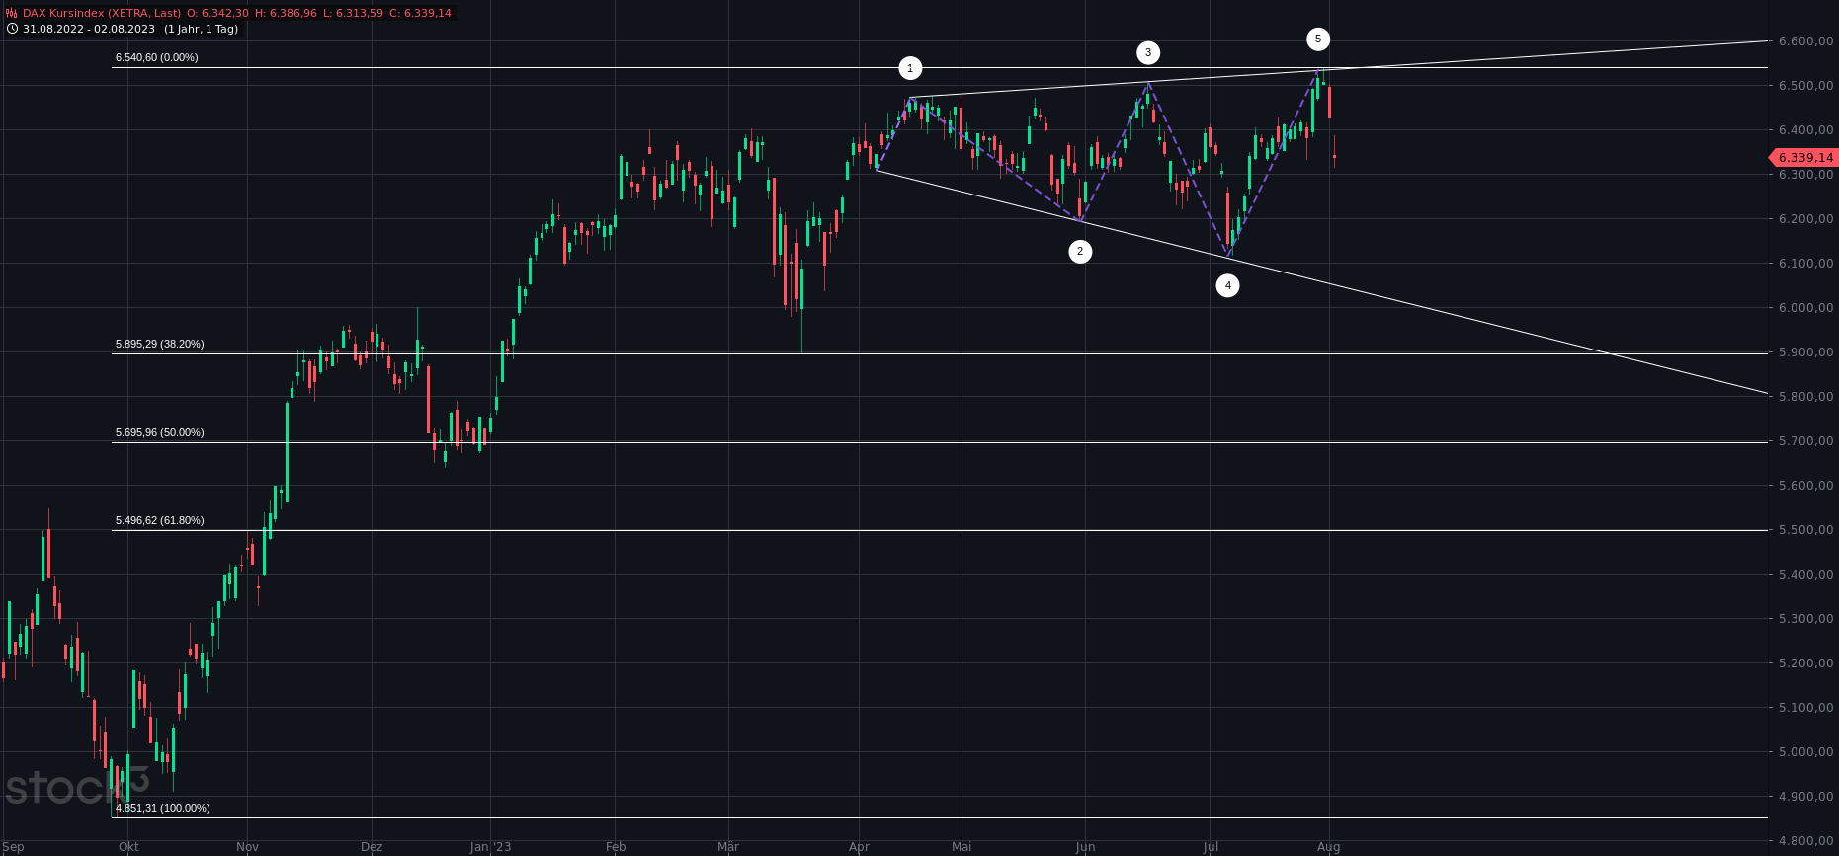Click the Mai label on time axis
This screenshot has width=1839, height=856.
point(961,847)
